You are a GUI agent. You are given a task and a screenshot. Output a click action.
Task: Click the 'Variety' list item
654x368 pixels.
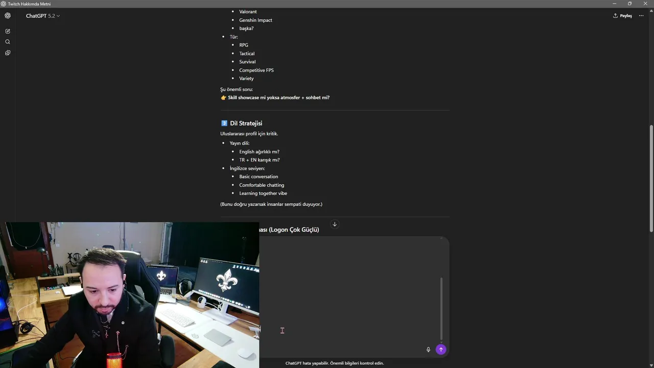(246, 78)
